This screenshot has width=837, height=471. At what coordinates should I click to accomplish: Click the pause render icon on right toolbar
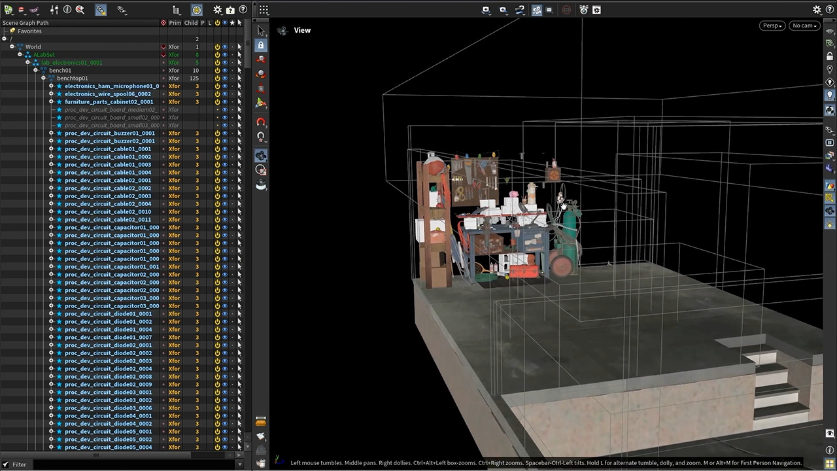(830, 143)
